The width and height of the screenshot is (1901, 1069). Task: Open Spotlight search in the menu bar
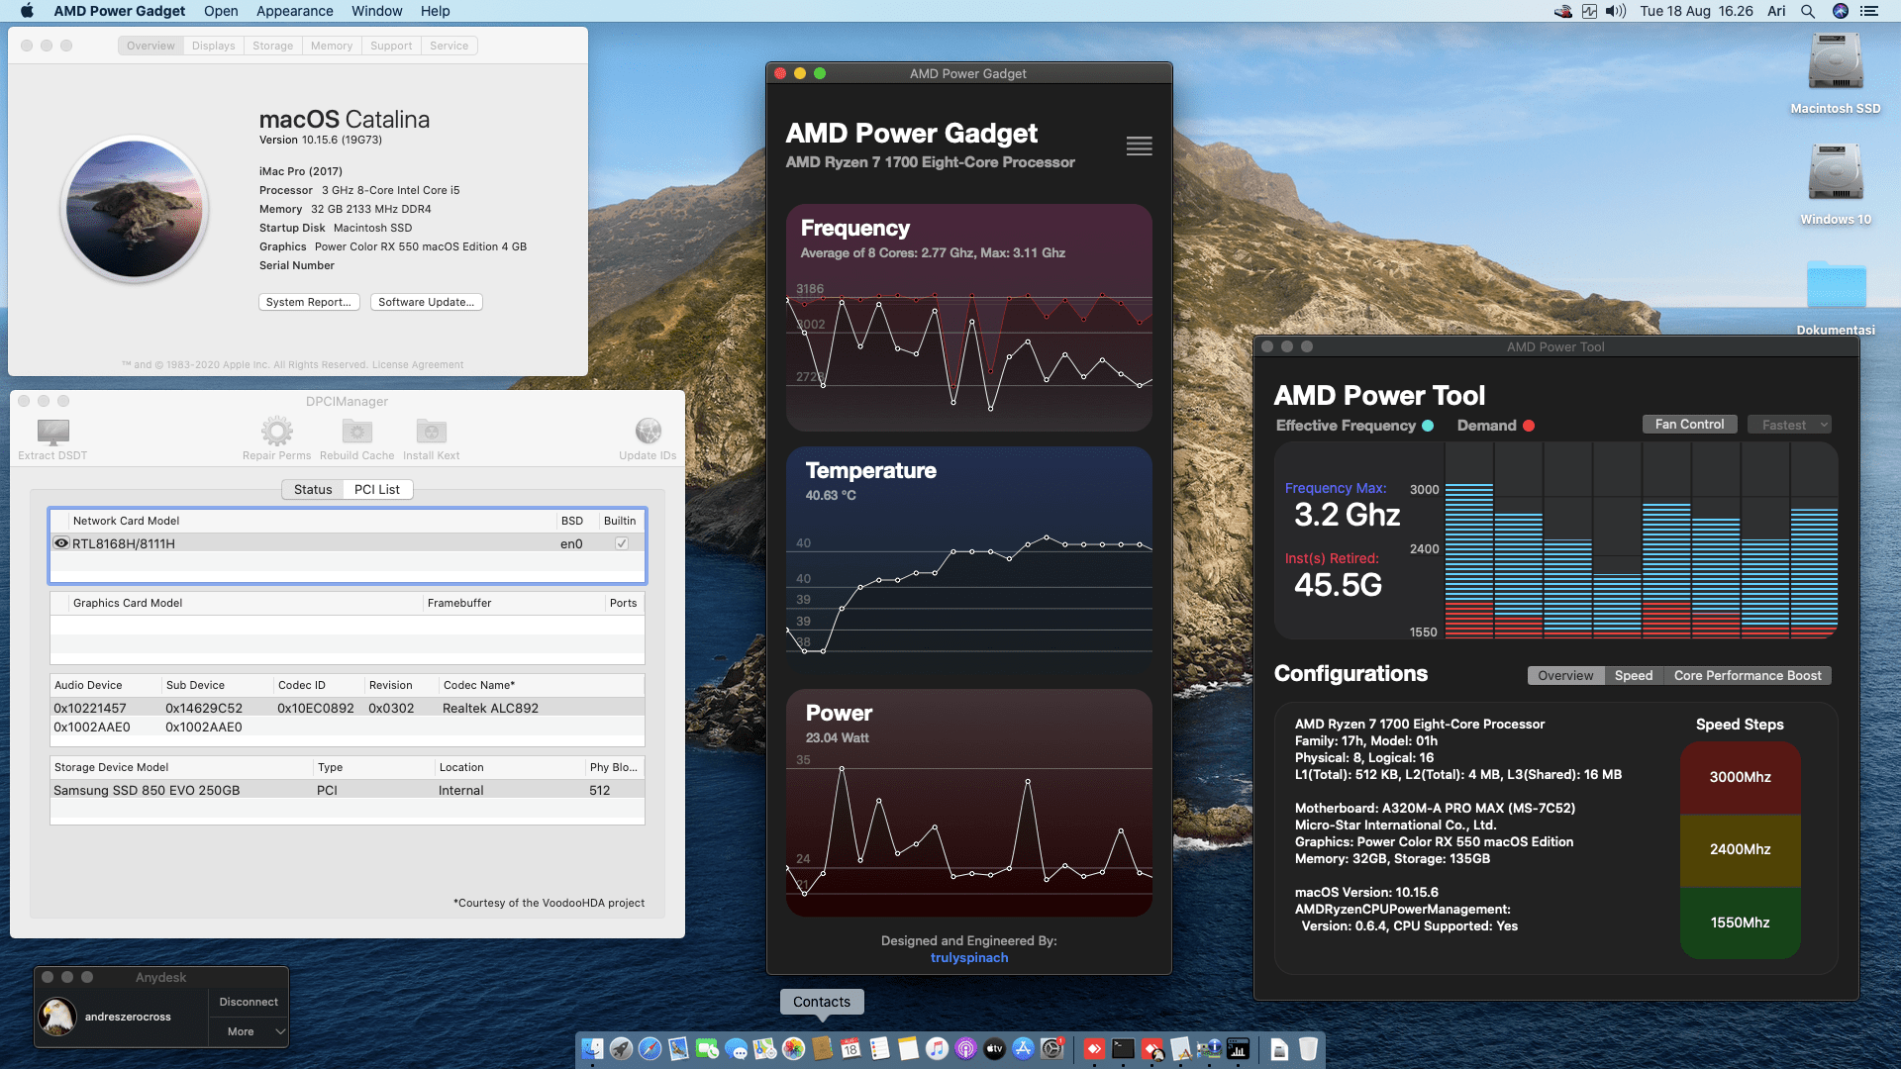(x=1808, y=11)
